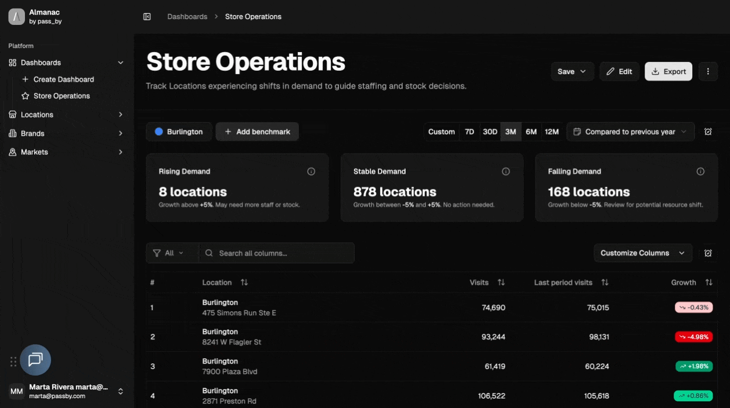Toggle sorting on the Visits column
The width and height of the screenshot is (730, 408).
(x=501, y=282)
